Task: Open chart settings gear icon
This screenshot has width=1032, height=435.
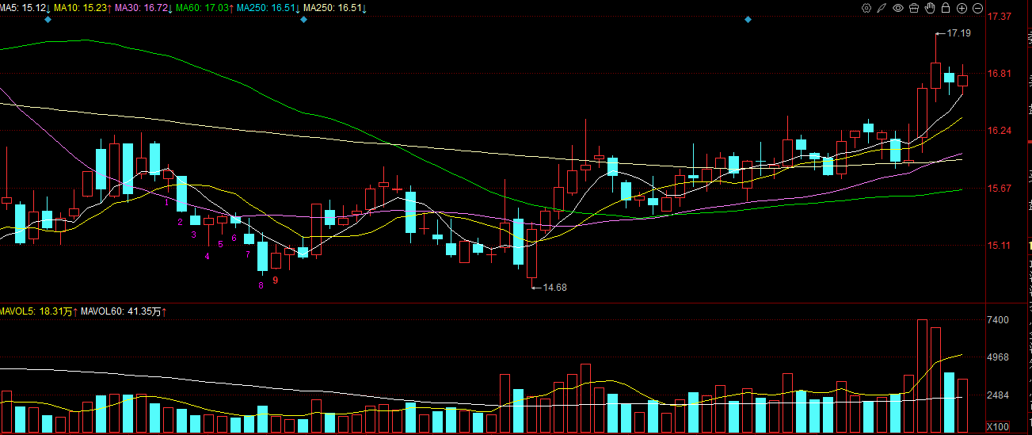Action: 866,8
